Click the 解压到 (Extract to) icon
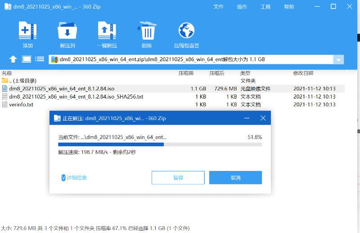Screen dimensions: 360x233 point(67,31)
